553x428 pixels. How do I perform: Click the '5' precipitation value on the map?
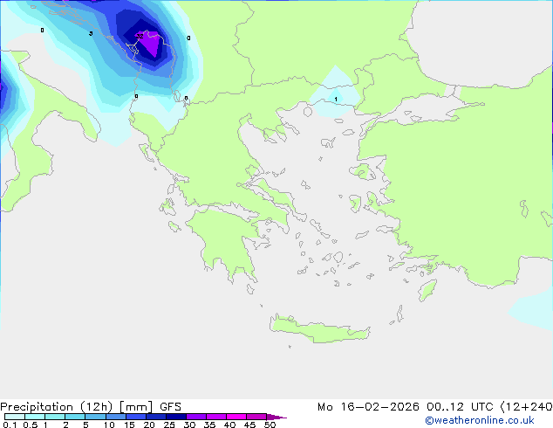(91, 33)
